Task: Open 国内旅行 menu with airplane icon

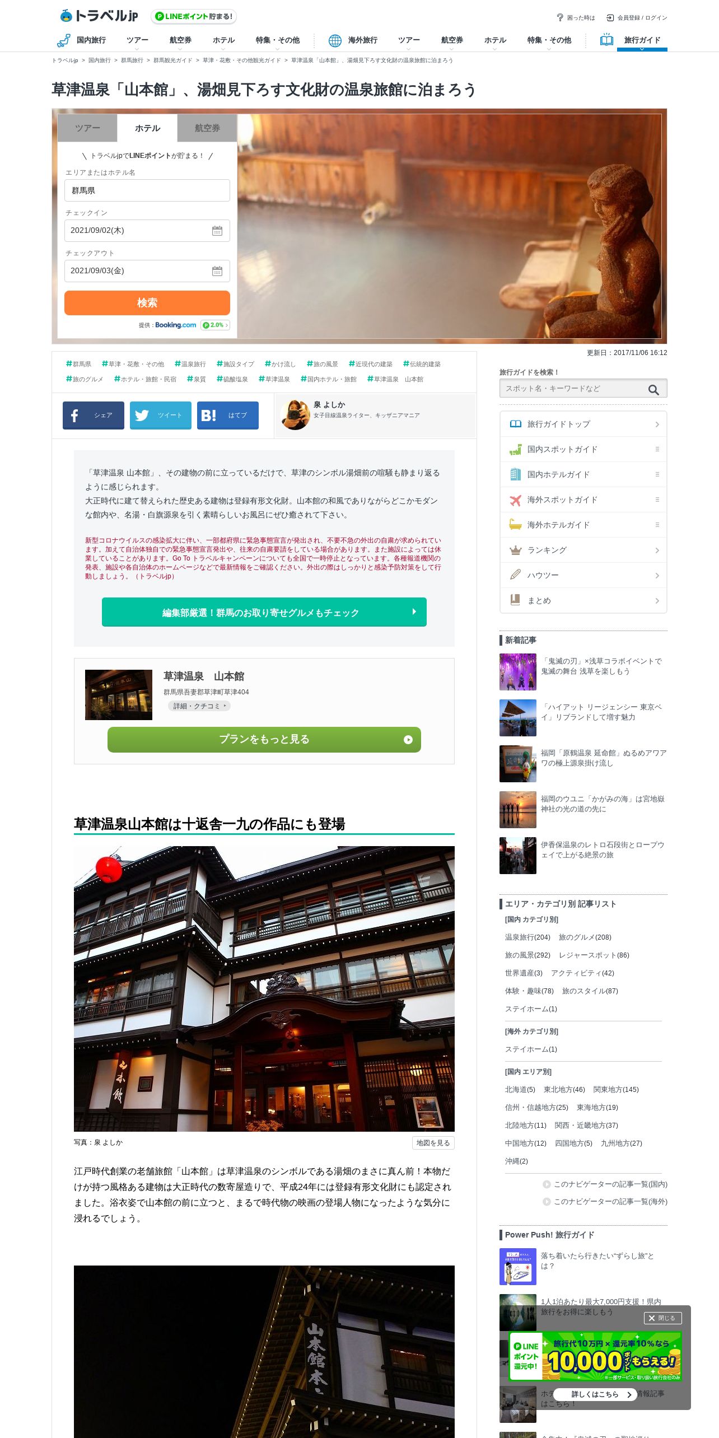Action: pos(82,40)
